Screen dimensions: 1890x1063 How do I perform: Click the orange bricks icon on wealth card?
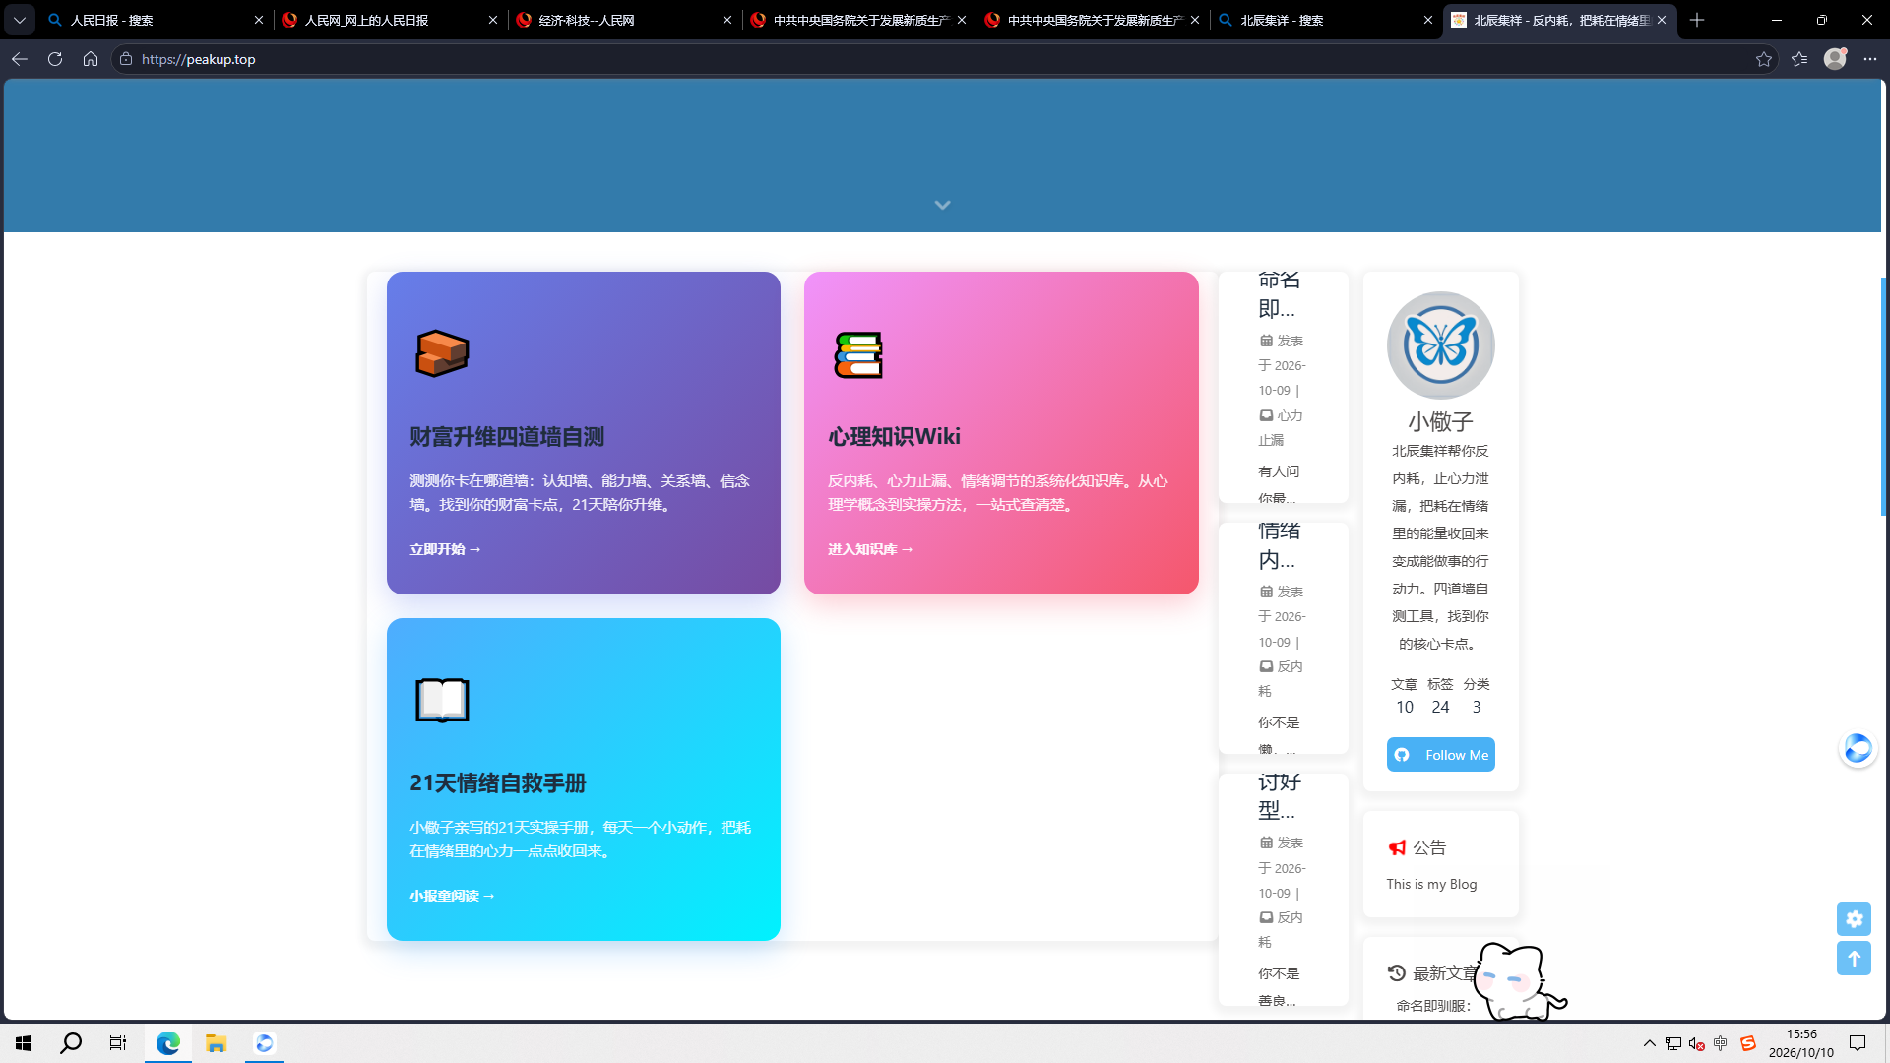[442, 353]
